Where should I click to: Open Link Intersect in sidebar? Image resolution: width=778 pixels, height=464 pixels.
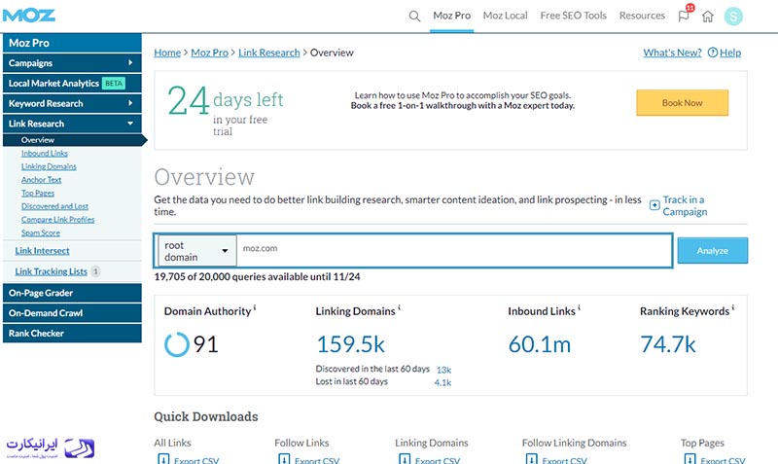coord(42,251)
